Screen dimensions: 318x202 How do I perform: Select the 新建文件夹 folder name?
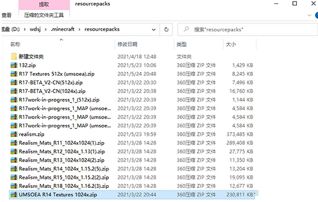coord(31,56)
